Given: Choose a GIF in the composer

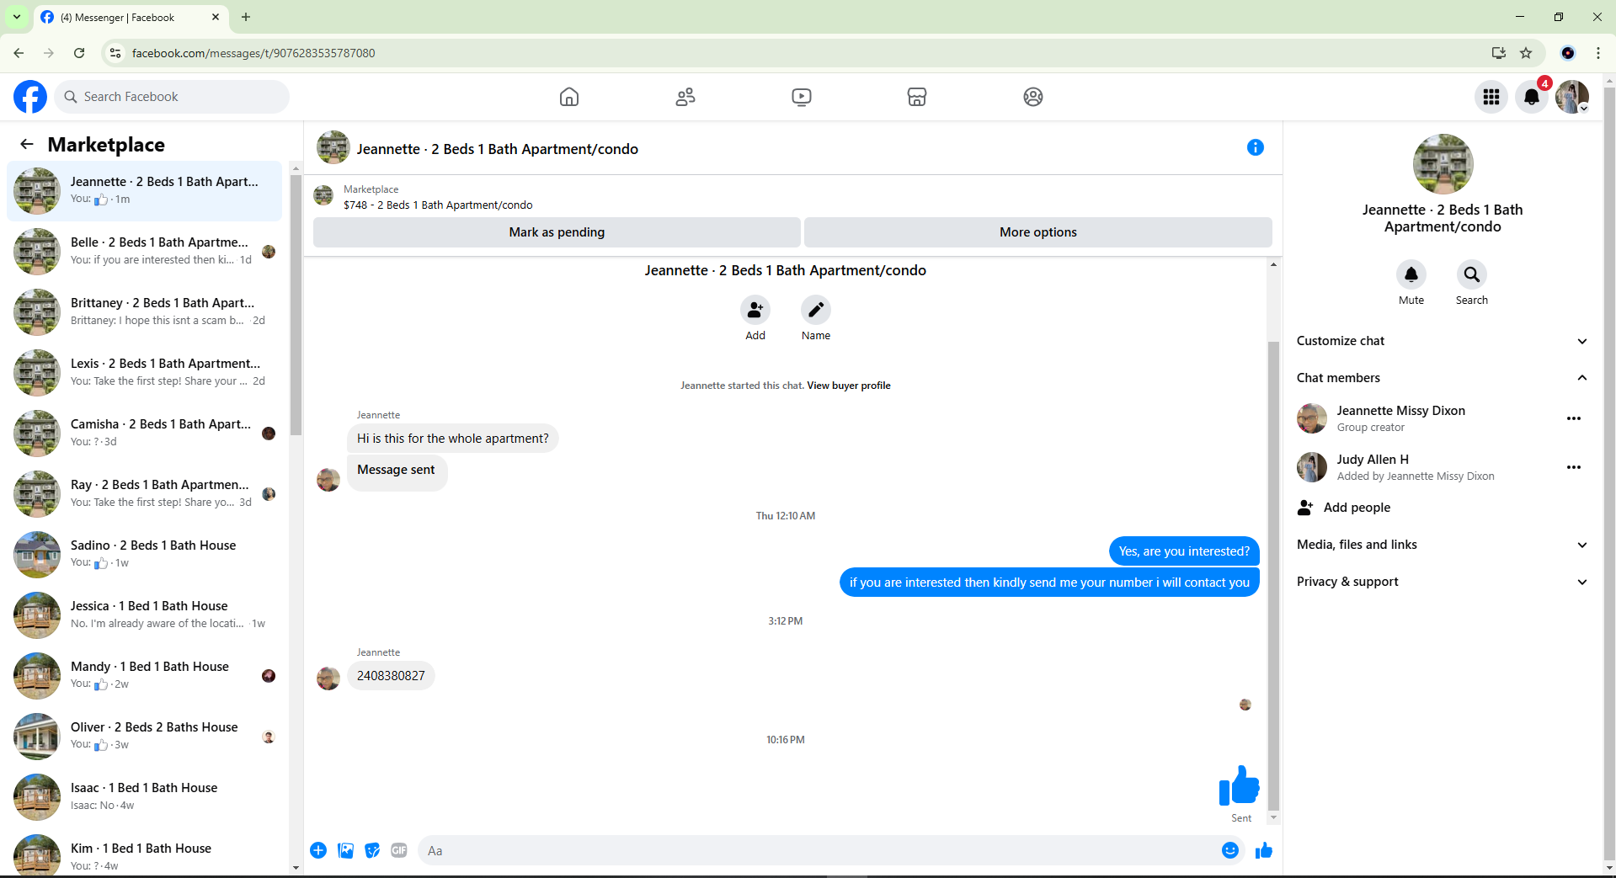Looking at the screenshot, I should tap(399, 850).
